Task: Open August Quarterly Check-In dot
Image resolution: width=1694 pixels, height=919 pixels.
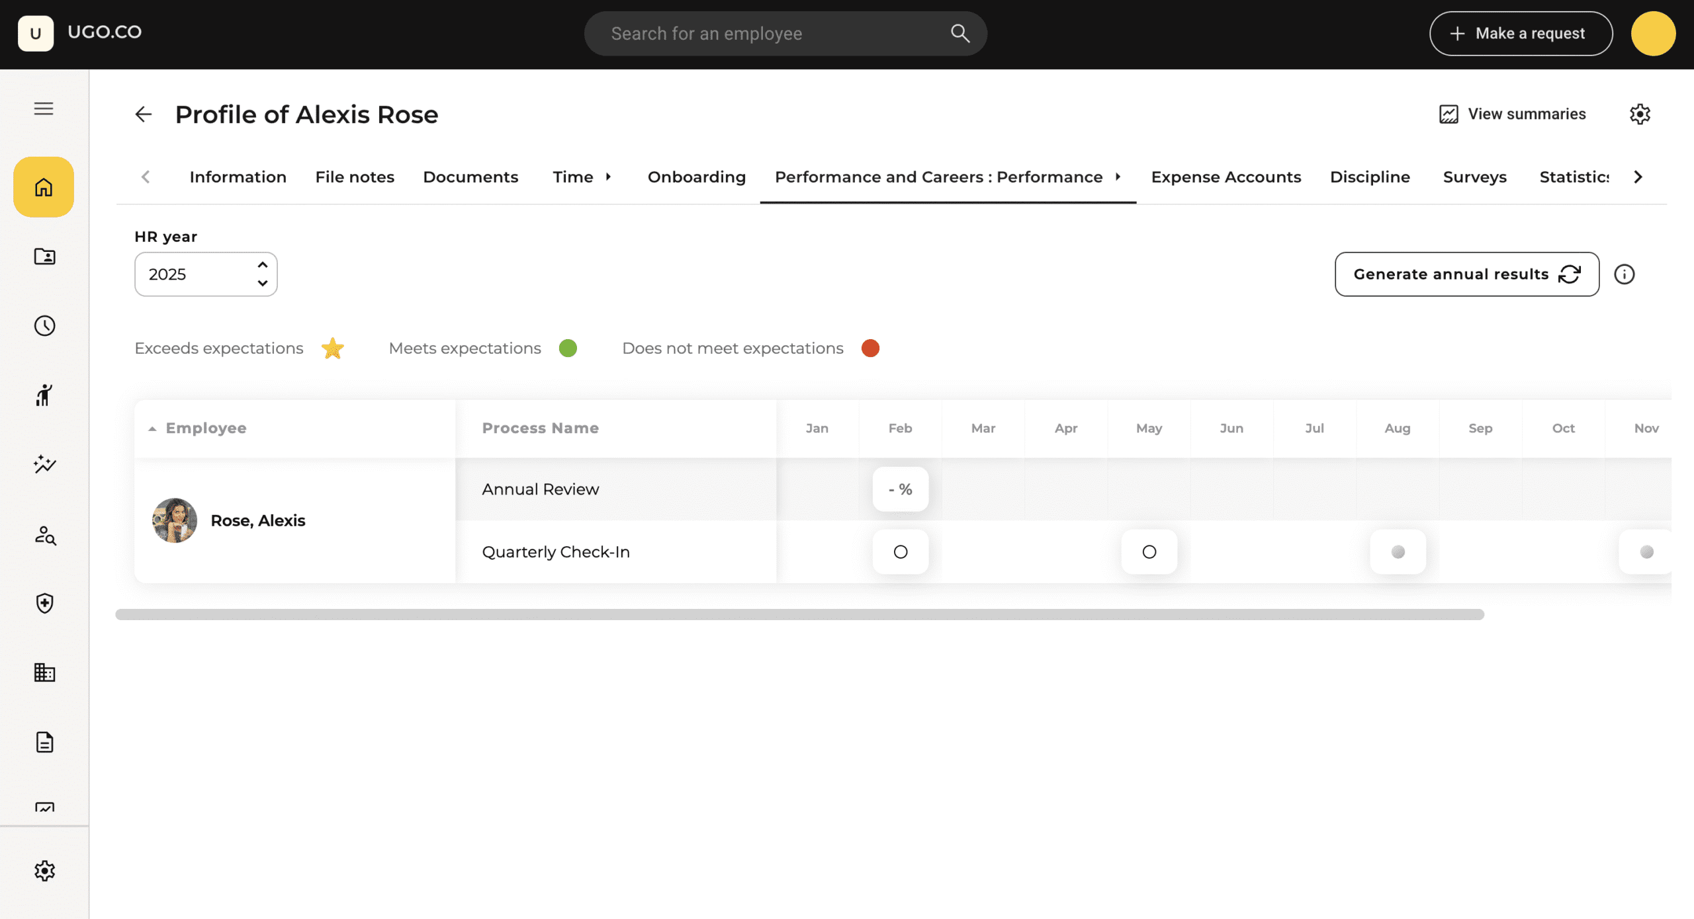Action: pyautogui.click(x=1398, y=552)
